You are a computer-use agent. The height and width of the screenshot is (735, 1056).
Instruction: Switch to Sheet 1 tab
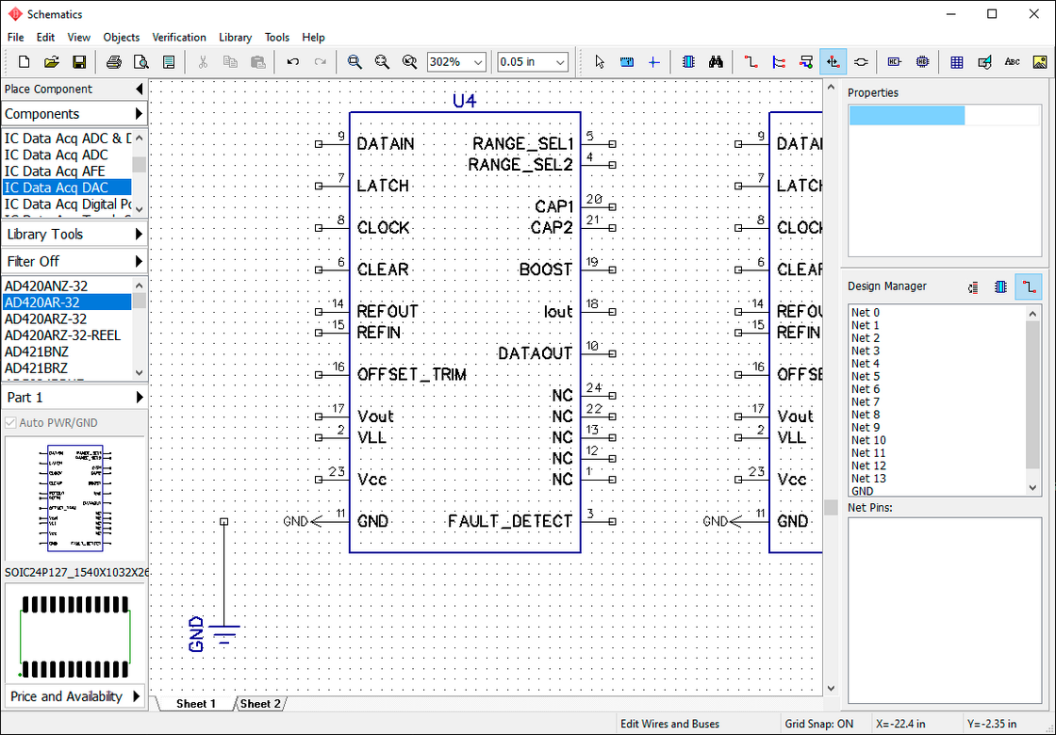(x=196, y=703)
